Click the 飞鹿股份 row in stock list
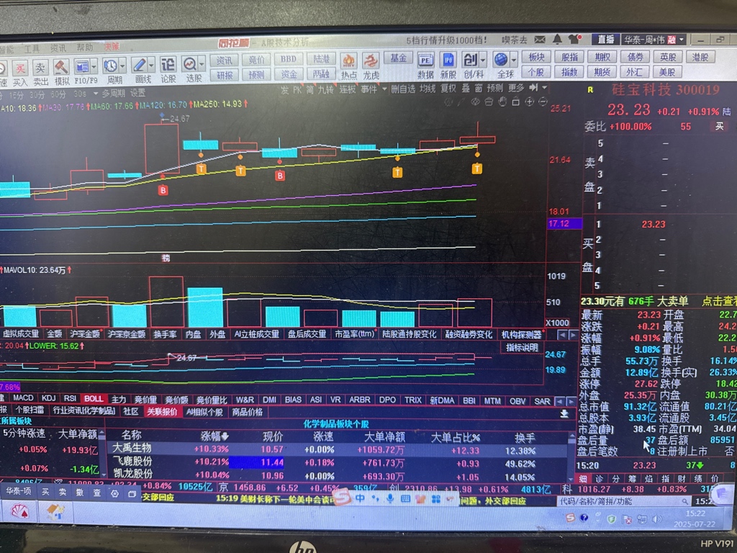The height and width of the screenshot is (553, 737). coord(337,463)
